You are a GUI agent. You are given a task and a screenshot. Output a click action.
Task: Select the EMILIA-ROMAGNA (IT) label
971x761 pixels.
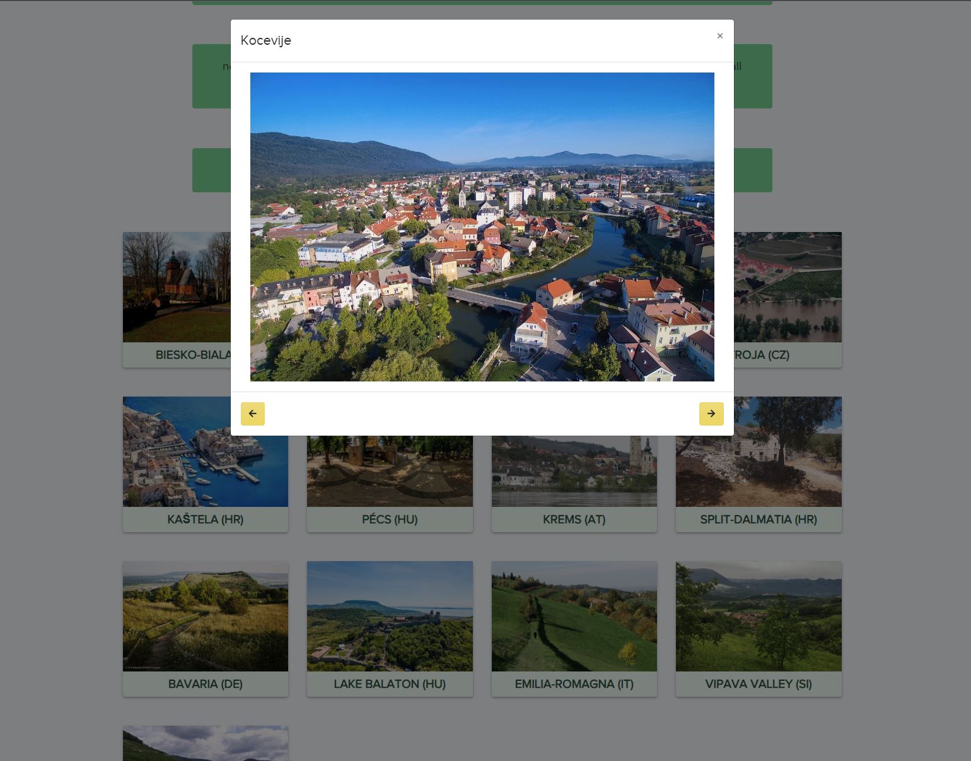click(574, 684)
